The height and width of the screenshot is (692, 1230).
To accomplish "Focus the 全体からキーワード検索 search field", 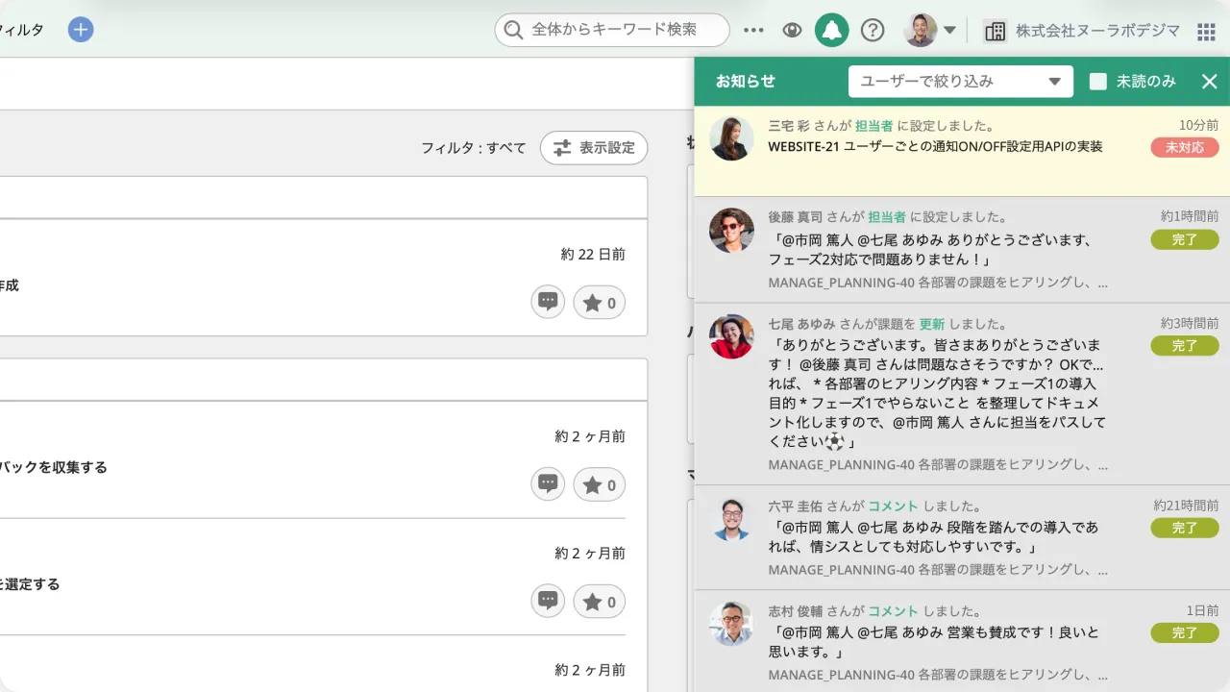I will click(612, 30).
